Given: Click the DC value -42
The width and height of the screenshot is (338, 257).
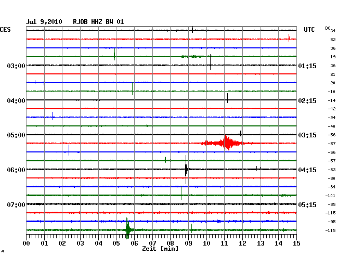Looking at the screenshot, I should [x=332, y=109].
